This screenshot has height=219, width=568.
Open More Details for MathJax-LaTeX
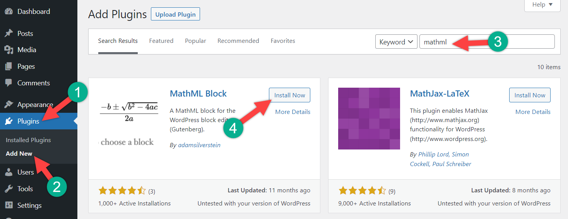pyautogui.click(x=532, y=112)
